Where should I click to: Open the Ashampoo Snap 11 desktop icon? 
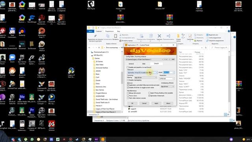click(42, 33)
